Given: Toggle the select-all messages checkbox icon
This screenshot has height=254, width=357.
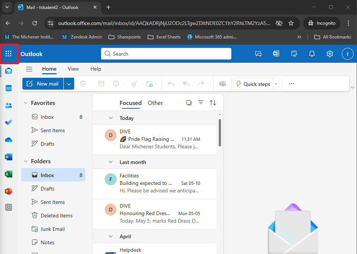Looking at the screenshot, I should point(189,103).
